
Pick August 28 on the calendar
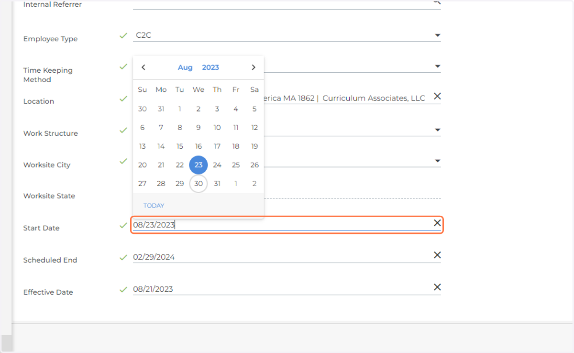pyautogui.click(x=161, y=184)
